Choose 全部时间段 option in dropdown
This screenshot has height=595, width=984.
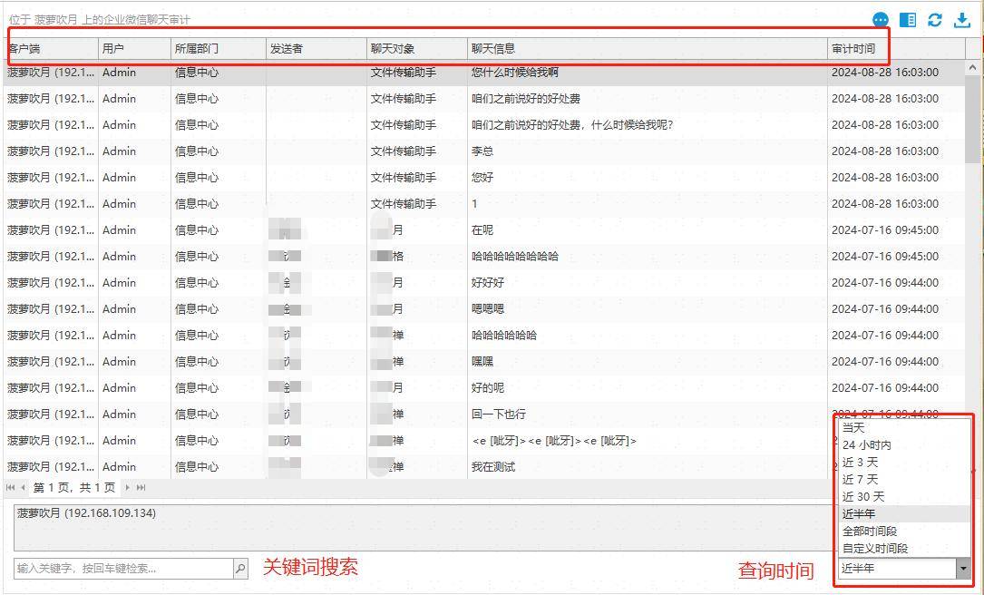point(869,531)
